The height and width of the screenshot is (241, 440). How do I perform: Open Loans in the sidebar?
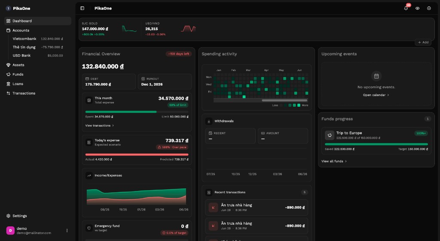tap(38, 83)
